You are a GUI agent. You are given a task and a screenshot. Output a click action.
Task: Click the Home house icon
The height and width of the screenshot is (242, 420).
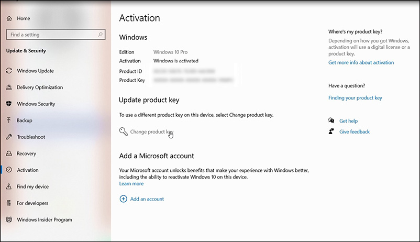coord(9,18)
